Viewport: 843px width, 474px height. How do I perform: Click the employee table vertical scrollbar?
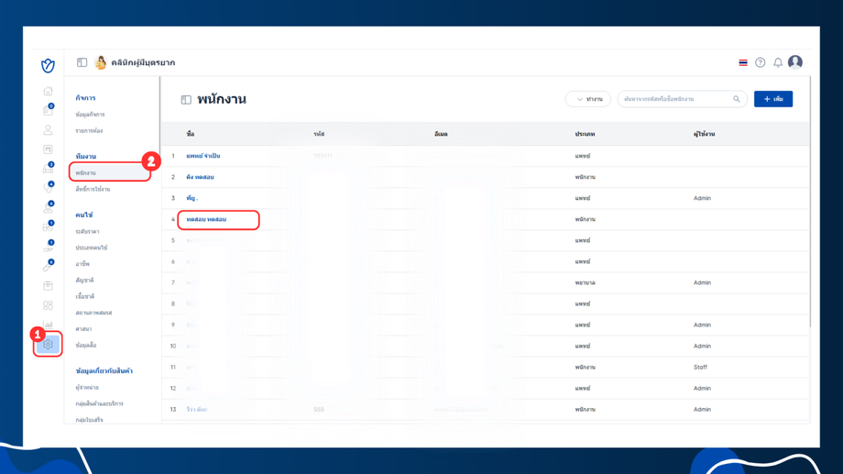(810, 202)
